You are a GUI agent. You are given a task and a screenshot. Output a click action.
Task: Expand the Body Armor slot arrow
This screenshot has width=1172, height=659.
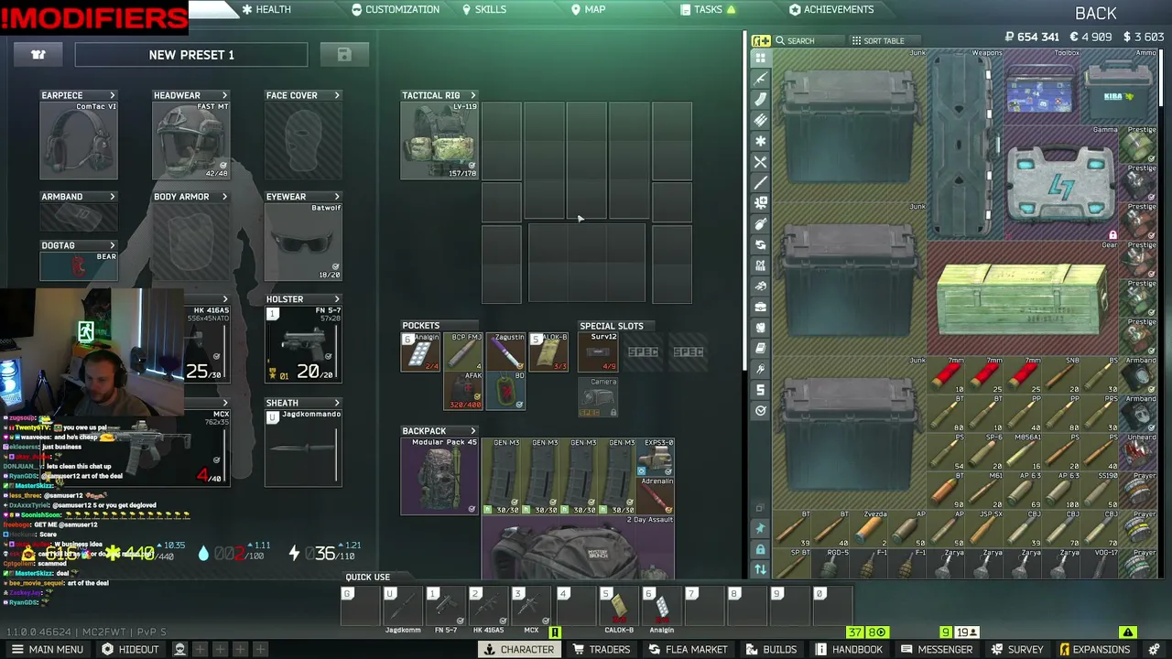[224, 197]
